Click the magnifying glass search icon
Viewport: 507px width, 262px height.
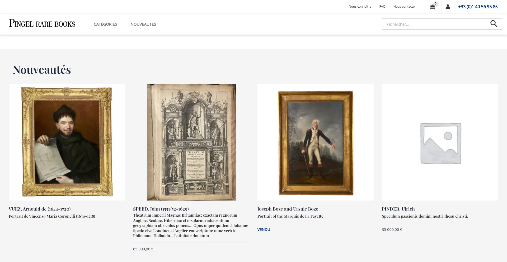pyautogui.click(x=494, y=24)
